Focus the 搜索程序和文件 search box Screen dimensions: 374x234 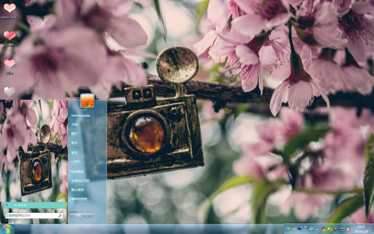tap(34, 216)
